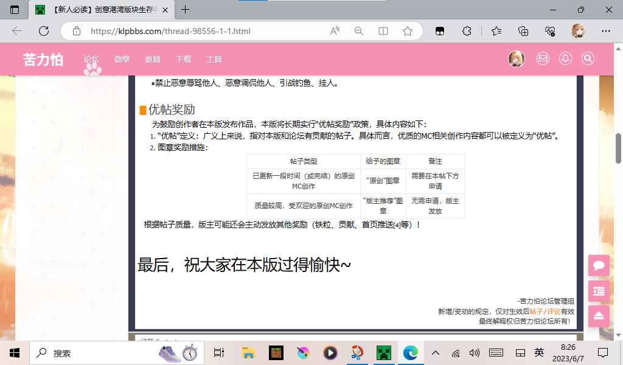Open the Minecraft dirt block taskbar app
The image size is (623, 365).
pyautogui.click(x=276, y=353)
